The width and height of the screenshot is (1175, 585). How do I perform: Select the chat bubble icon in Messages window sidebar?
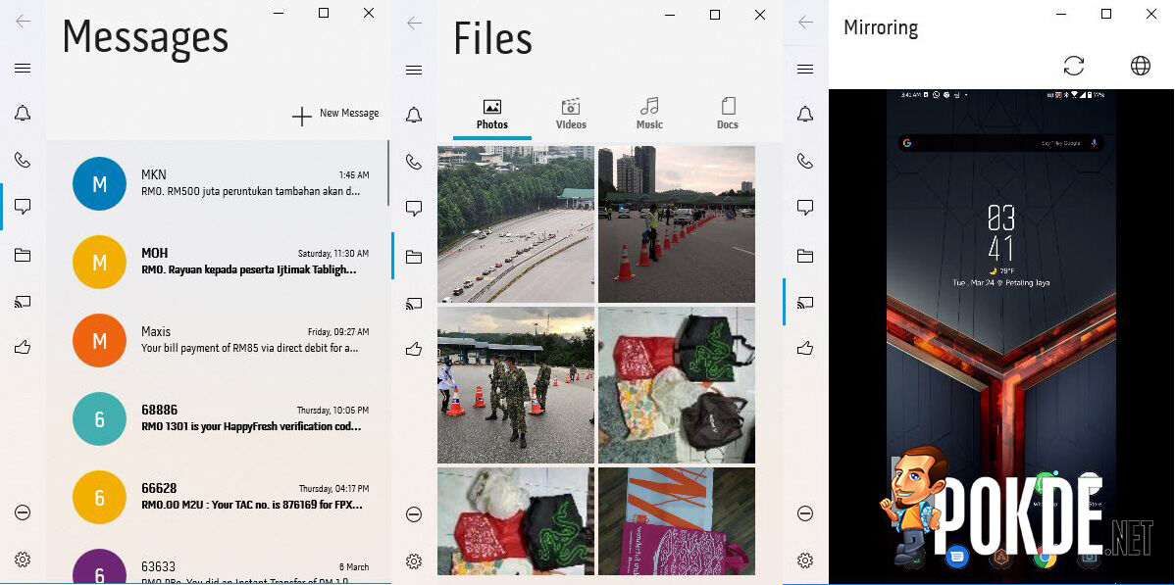point(23,206)
